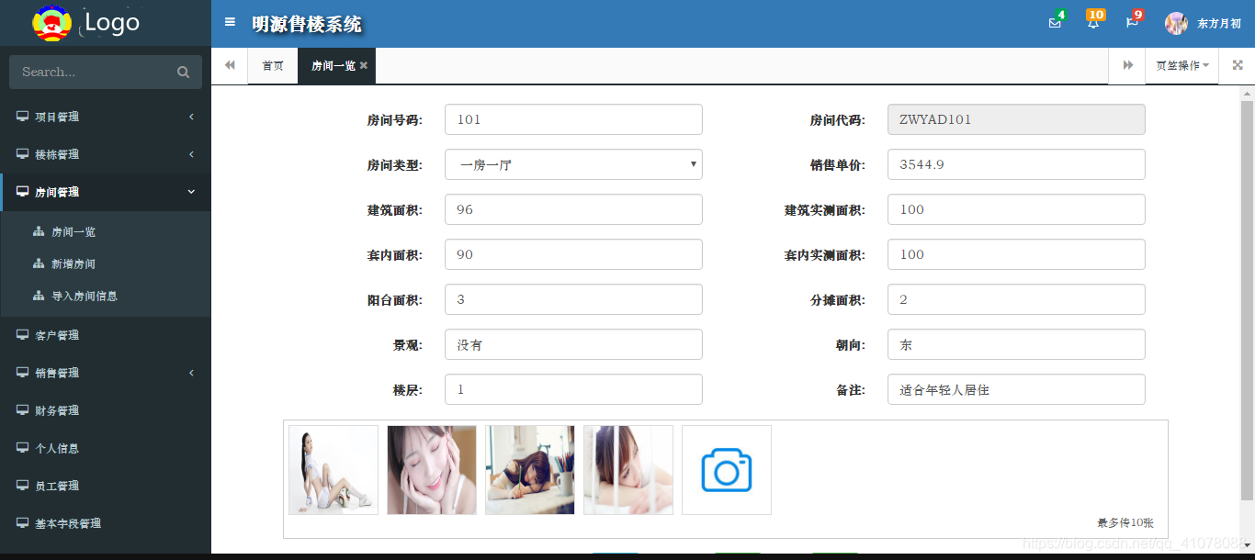Click the 明源售楼系统 title
The width and height of the screenshot is (1255, 560).
pos(307,25)
